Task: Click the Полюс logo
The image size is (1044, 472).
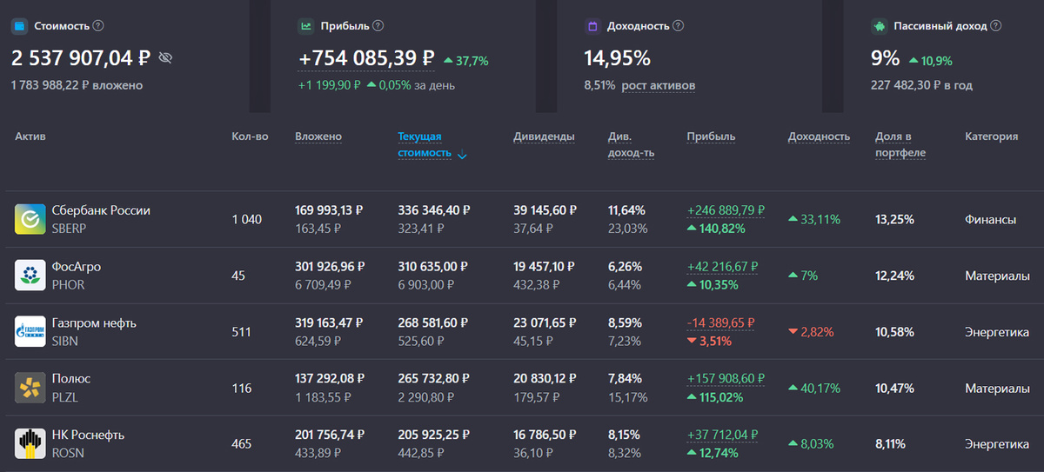Action: pyautogui.click(x=30, y=387)
